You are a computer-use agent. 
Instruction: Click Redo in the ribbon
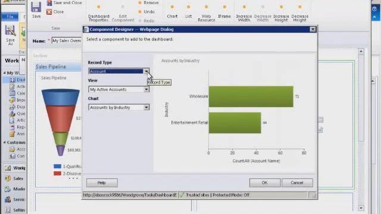tap(146, 21)
